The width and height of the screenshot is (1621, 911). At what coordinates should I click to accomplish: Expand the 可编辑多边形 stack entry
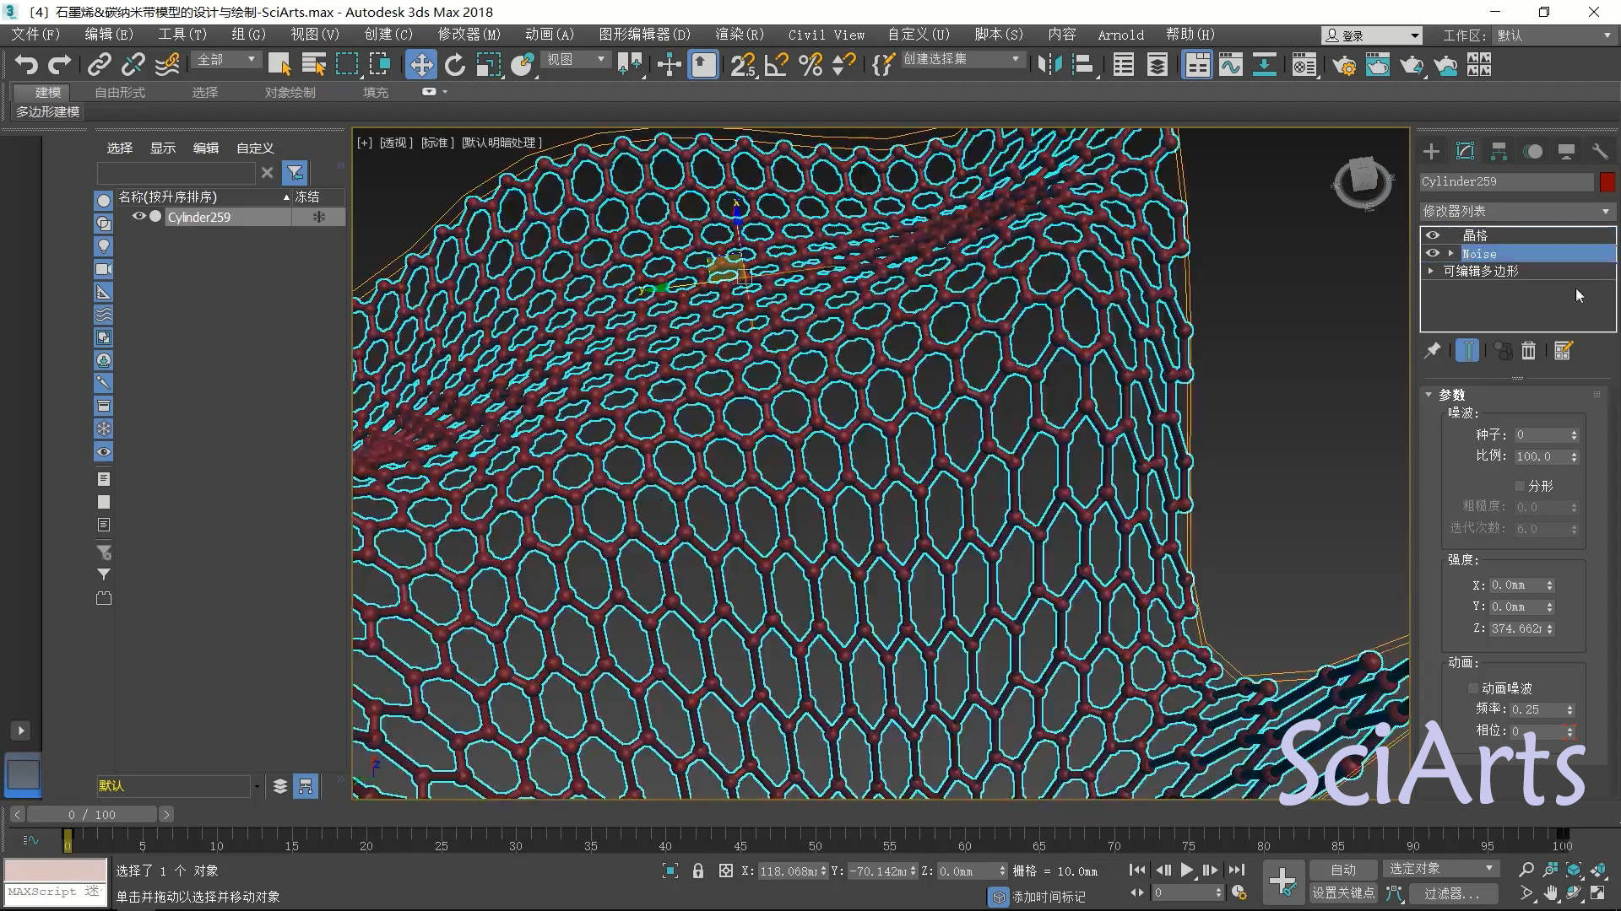(1431, 271)
